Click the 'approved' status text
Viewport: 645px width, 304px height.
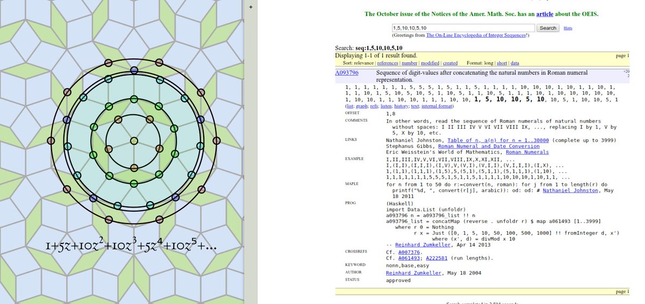coord(398,280)
